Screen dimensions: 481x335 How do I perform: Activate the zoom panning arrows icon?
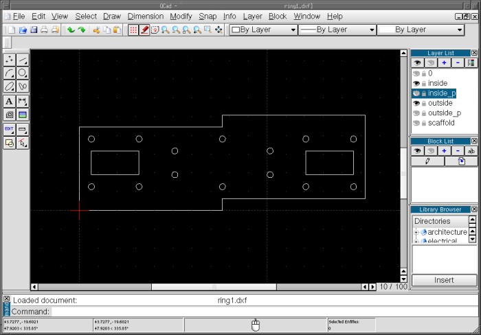pos(219,30)
